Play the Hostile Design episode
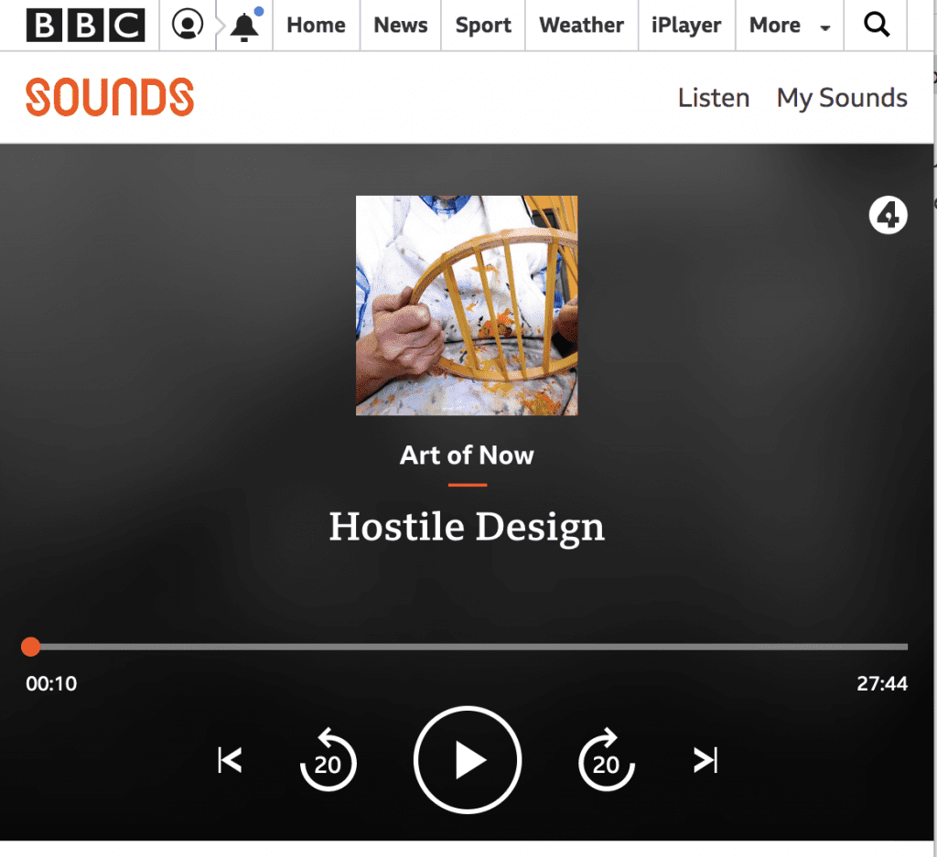937x857 pixels. tap(468, 760)
